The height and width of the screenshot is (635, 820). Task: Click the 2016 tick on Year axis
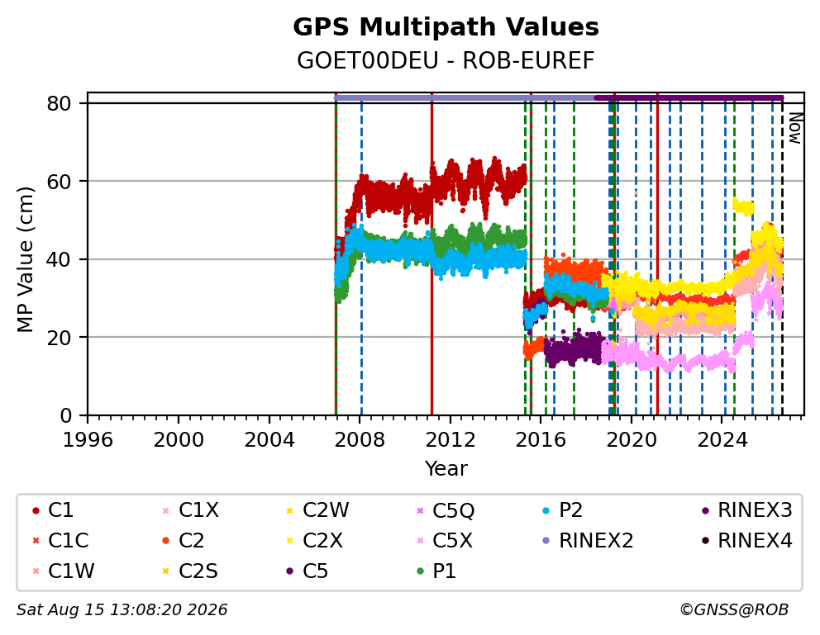tap(541, 440)
